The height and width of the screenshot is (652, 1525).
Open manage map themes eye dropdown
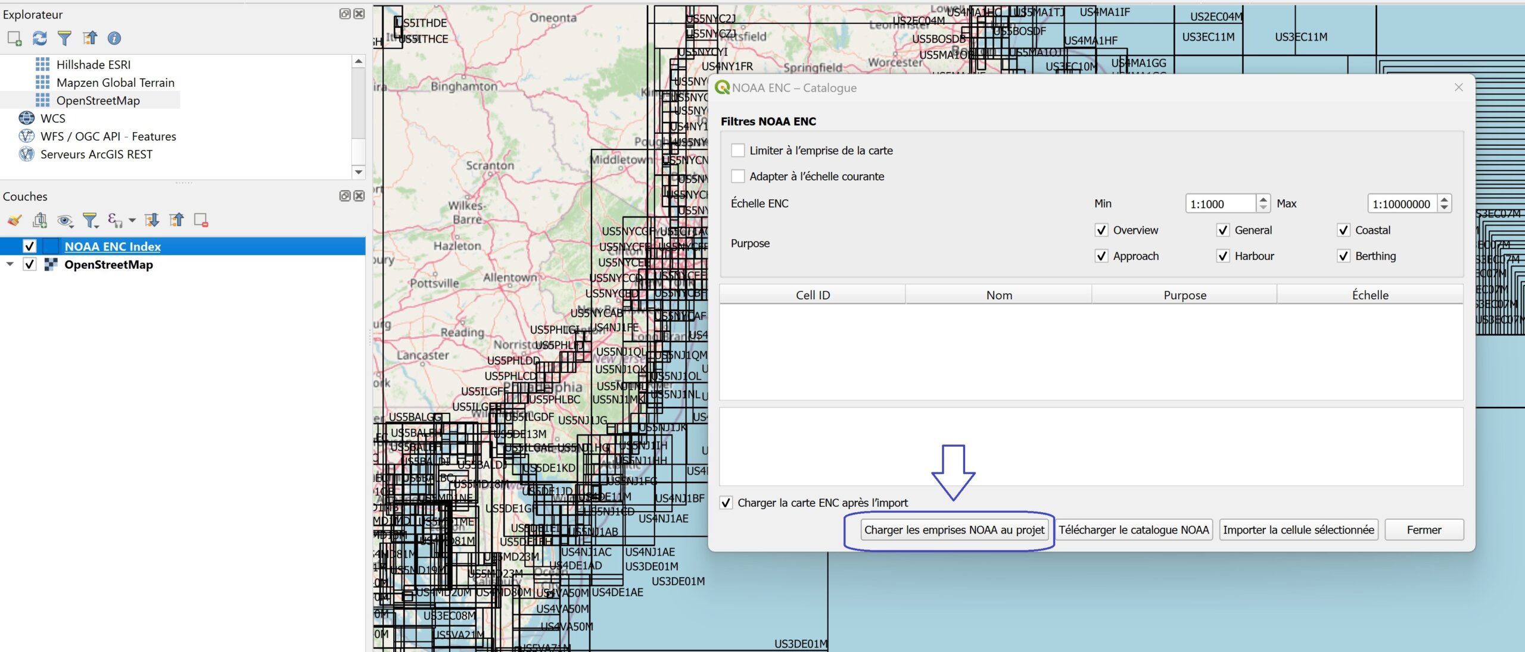66,221
